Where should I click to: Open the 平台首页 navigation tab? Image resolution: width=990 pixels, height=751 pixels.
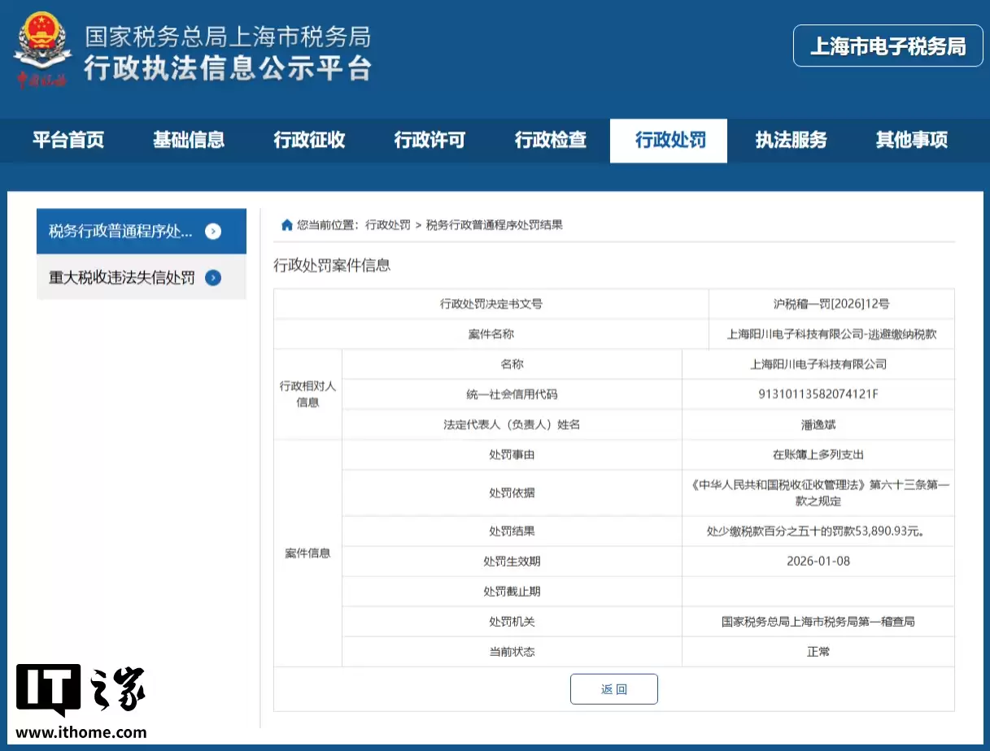point(68,140)
